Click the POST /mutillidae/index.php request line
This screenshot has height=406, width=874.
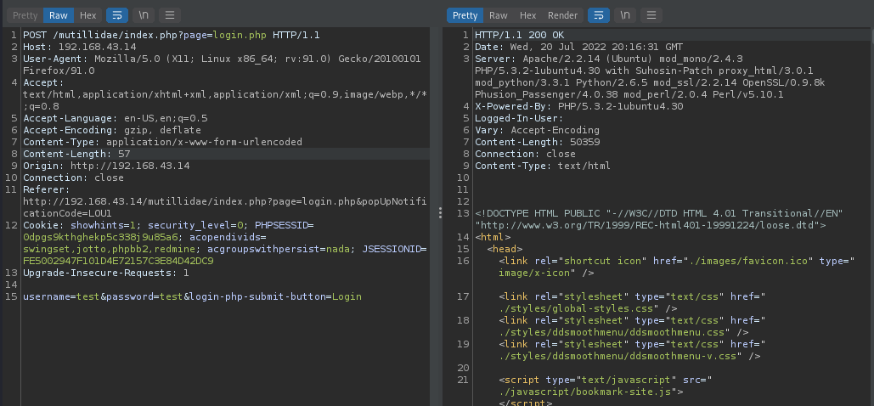[x=171, y=35]
